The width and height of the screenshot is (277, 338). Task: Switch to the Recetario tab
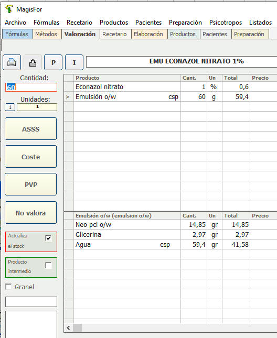pyautogui.click(x=114, y=34)
